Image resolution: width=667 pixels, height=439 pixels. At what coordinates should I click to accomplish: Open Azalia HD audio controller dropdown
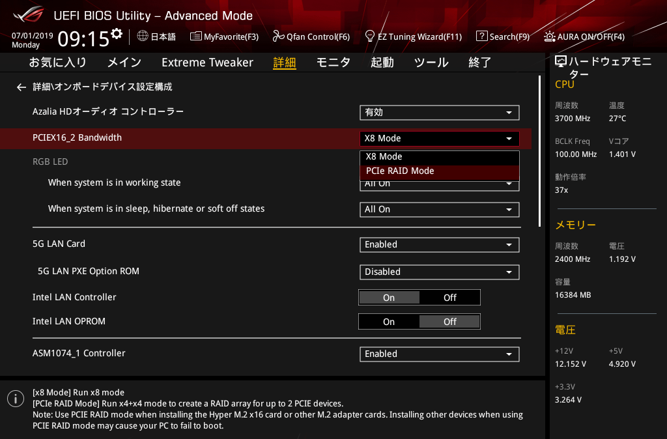[x=440, y=113]
